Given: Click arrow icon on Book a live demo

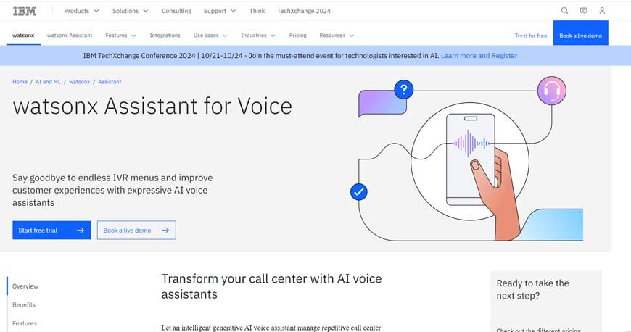Looking at the screenshot, I should click(165, 231).
